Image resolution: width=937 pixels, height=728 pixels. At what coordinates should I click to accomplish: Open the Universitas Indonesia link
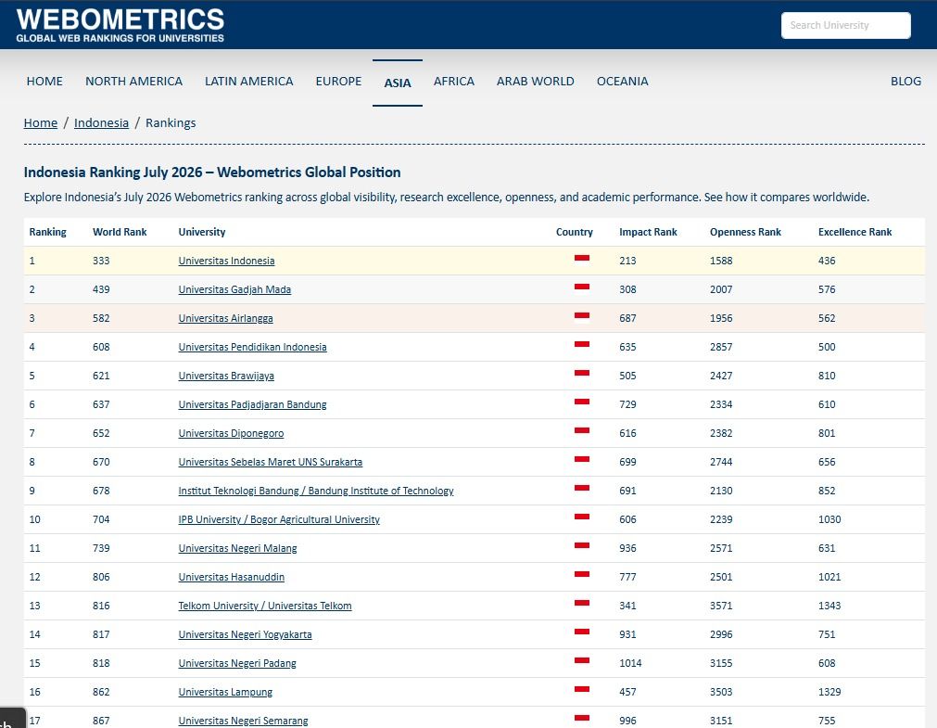[x=226, y=261]
